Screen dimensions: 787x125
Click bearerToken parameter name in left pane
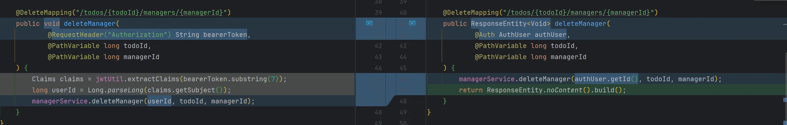point(225,35)
